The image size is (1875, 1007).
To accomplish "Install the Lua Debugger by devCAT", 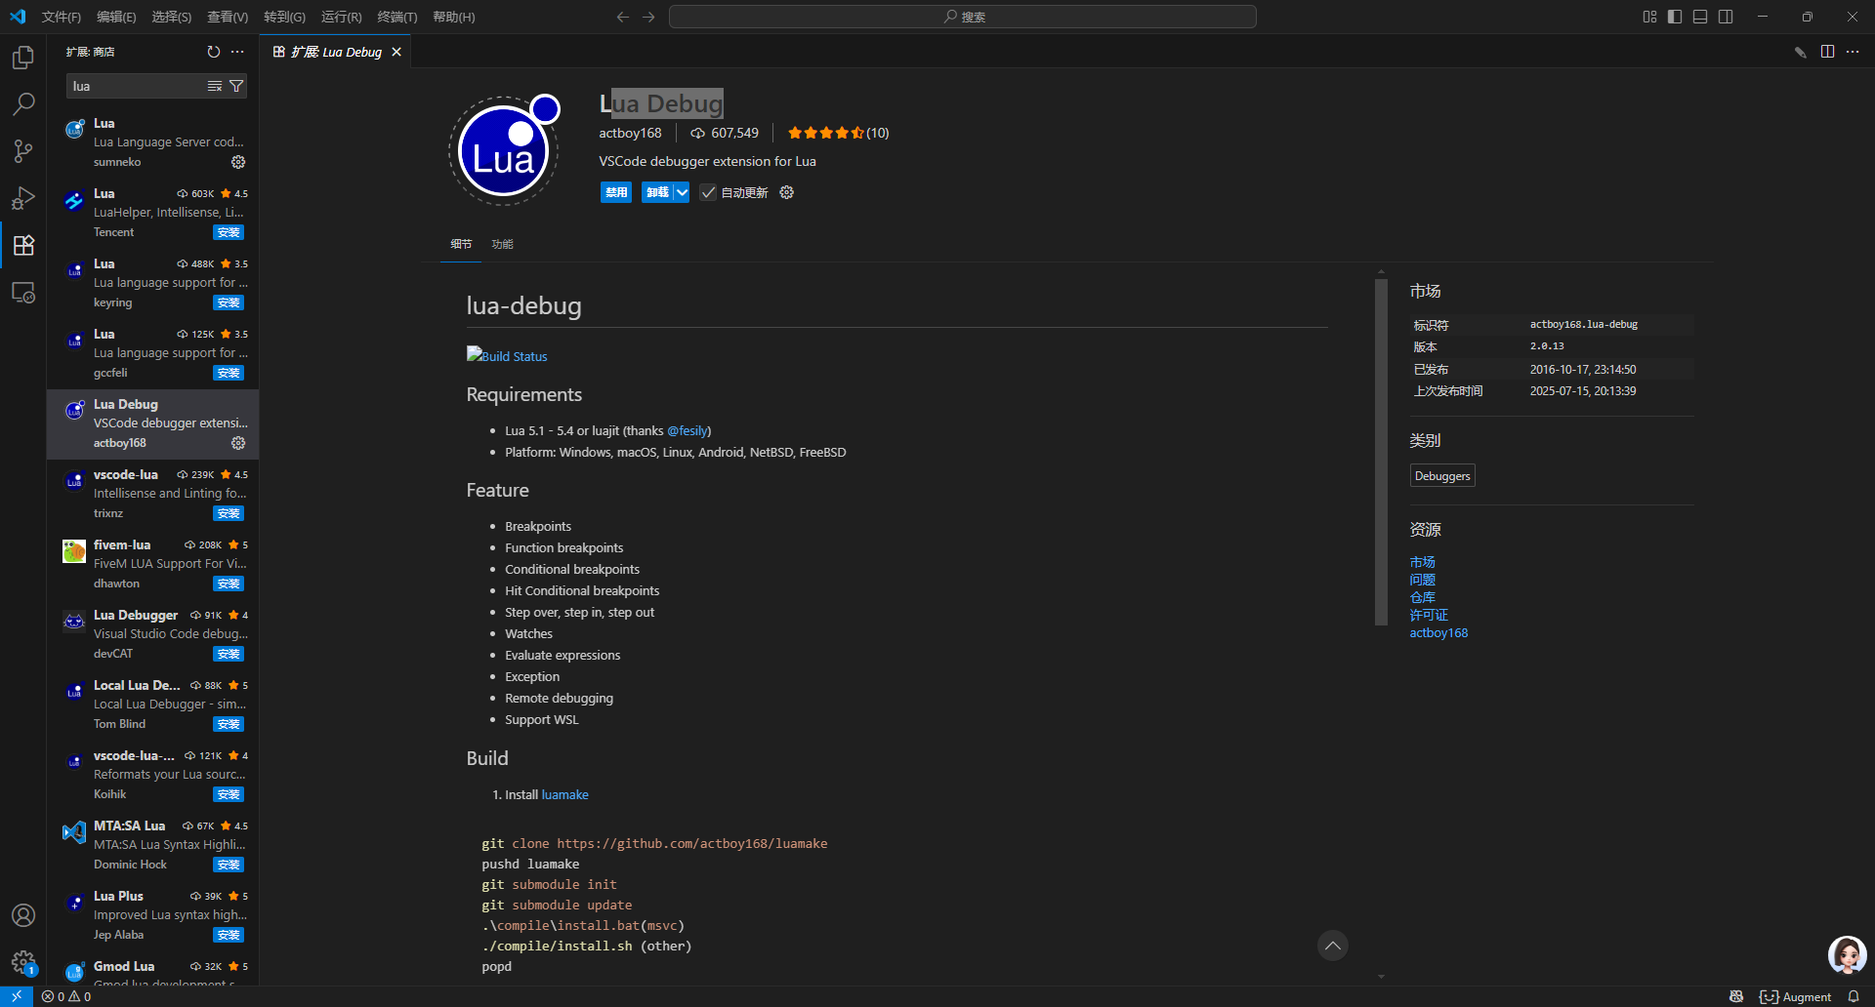I will click(x=229, y=654).
